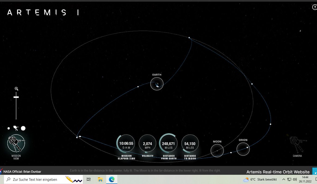The height and width of the screenshot is (184, 317).
Task: Open the weather widget showing 6°C
Action: 260,180
